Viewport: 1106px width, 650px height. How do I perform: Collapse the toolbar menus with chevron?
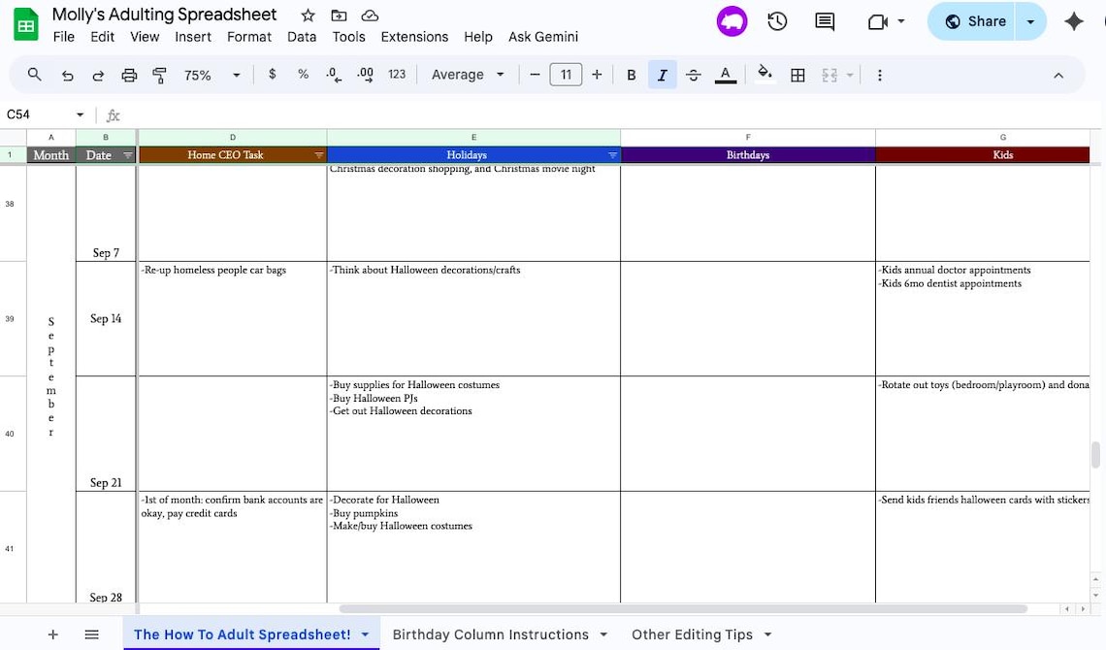tap(1058, 76)
